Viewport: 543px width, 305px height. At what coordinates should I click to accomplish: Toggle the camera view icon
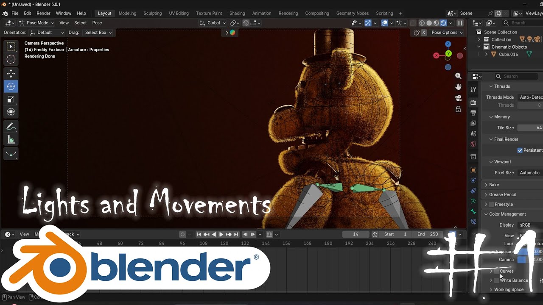[458, 98]
